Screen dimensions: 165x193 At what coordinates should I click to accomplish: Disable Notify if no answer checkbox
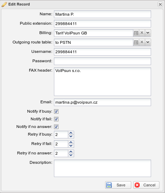click(56, 127)
